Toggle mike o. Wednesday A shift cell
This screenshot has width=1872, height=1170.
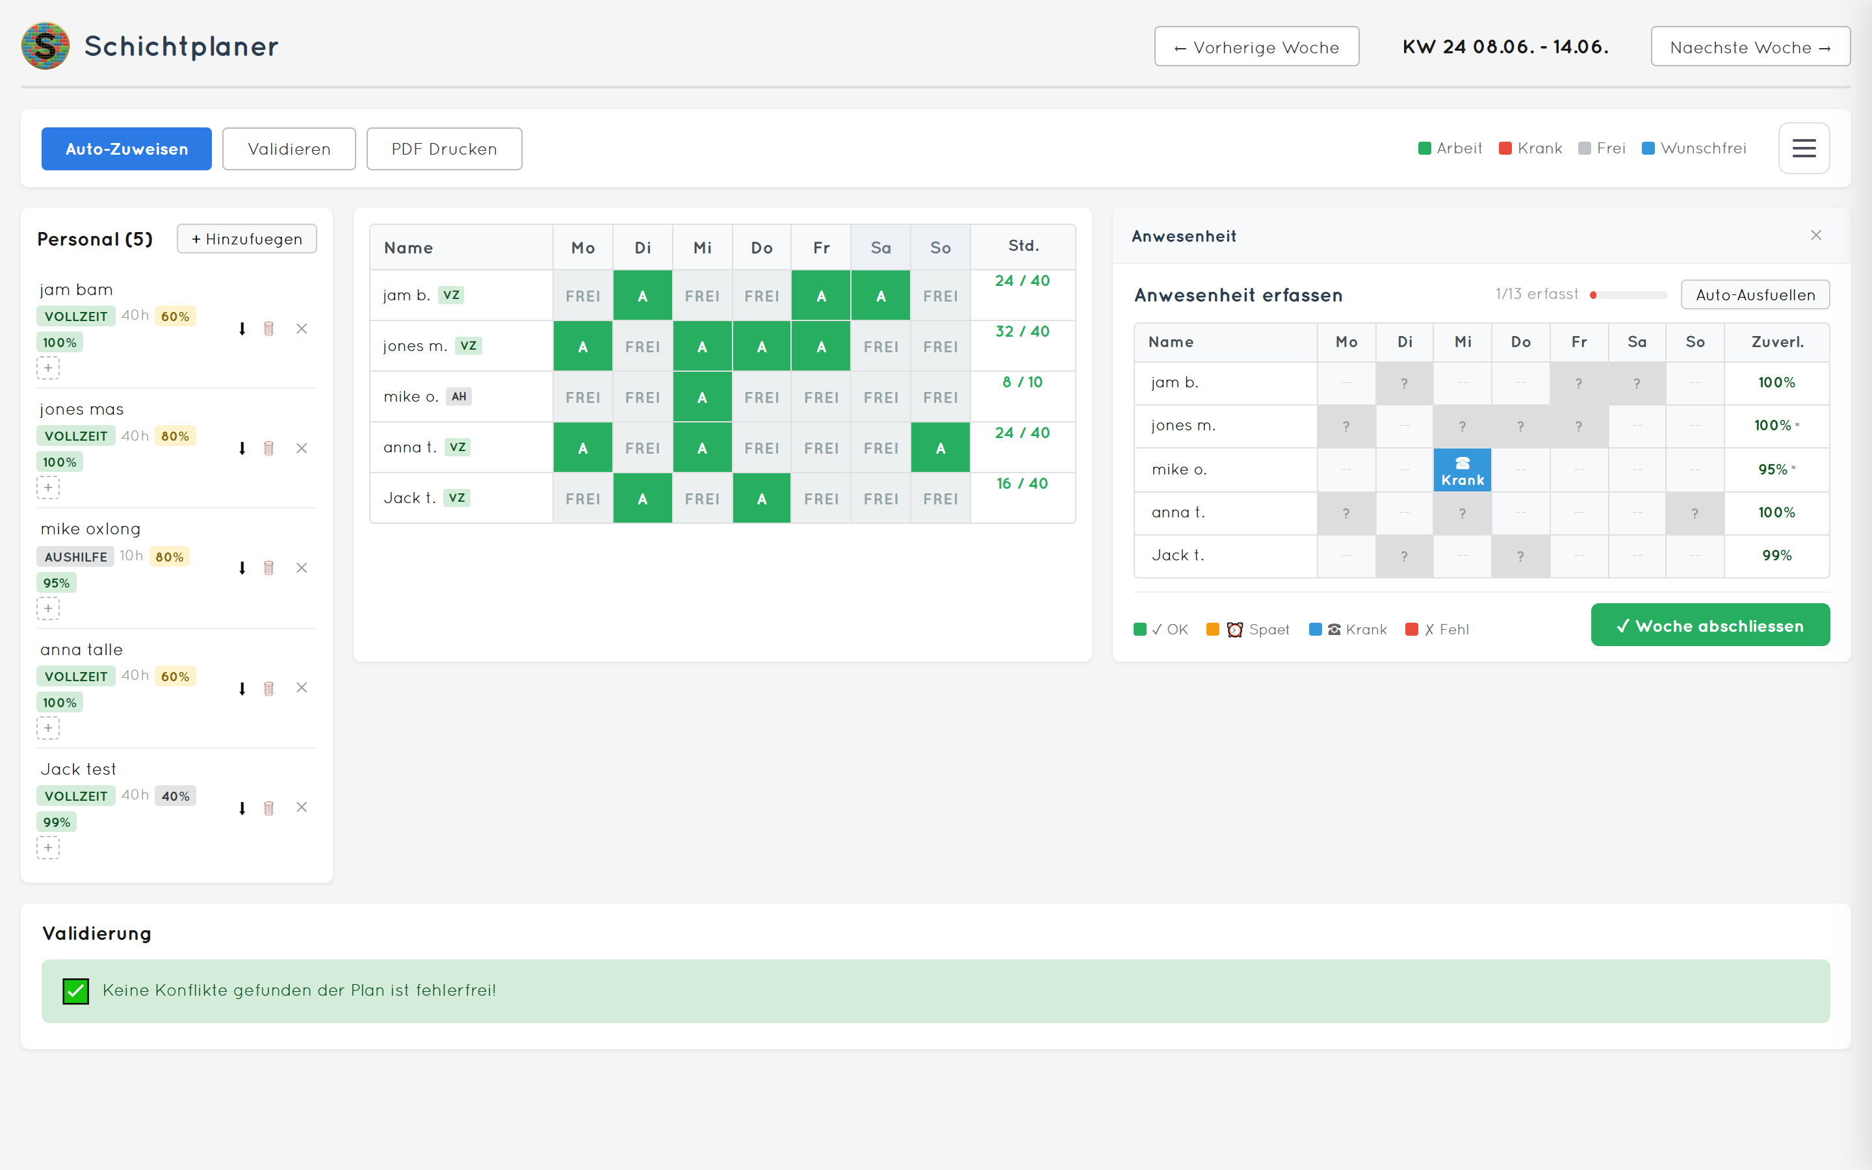pos(703,397)
